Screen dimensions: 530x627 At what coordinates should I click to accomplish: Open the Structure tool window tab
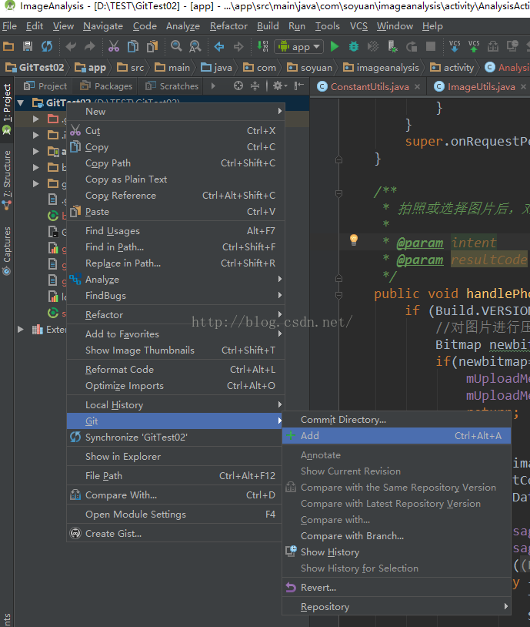pyautogui.click(x=7, y=180)
